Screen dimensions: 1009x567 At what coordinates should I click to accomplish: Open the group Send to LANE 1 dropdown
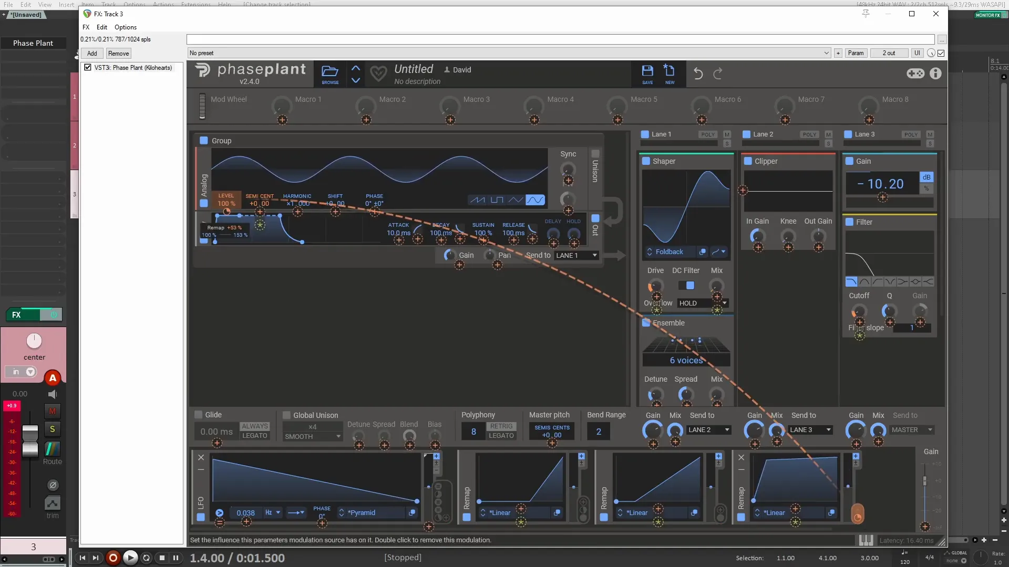576,256
